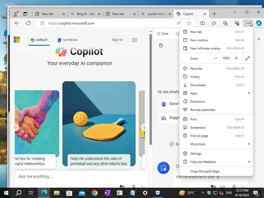This screenshot has width=264, height=198.
Task: Expand the Apps submenu
Action: coord(216,93)
